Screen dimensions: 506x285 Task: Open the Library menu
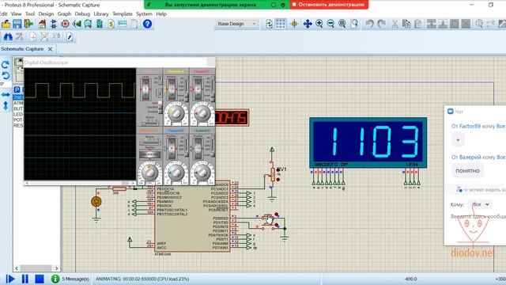click(x=101, y=14)
